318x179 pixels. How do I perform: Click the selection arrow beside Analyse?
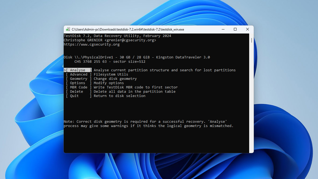click(65, 70)
